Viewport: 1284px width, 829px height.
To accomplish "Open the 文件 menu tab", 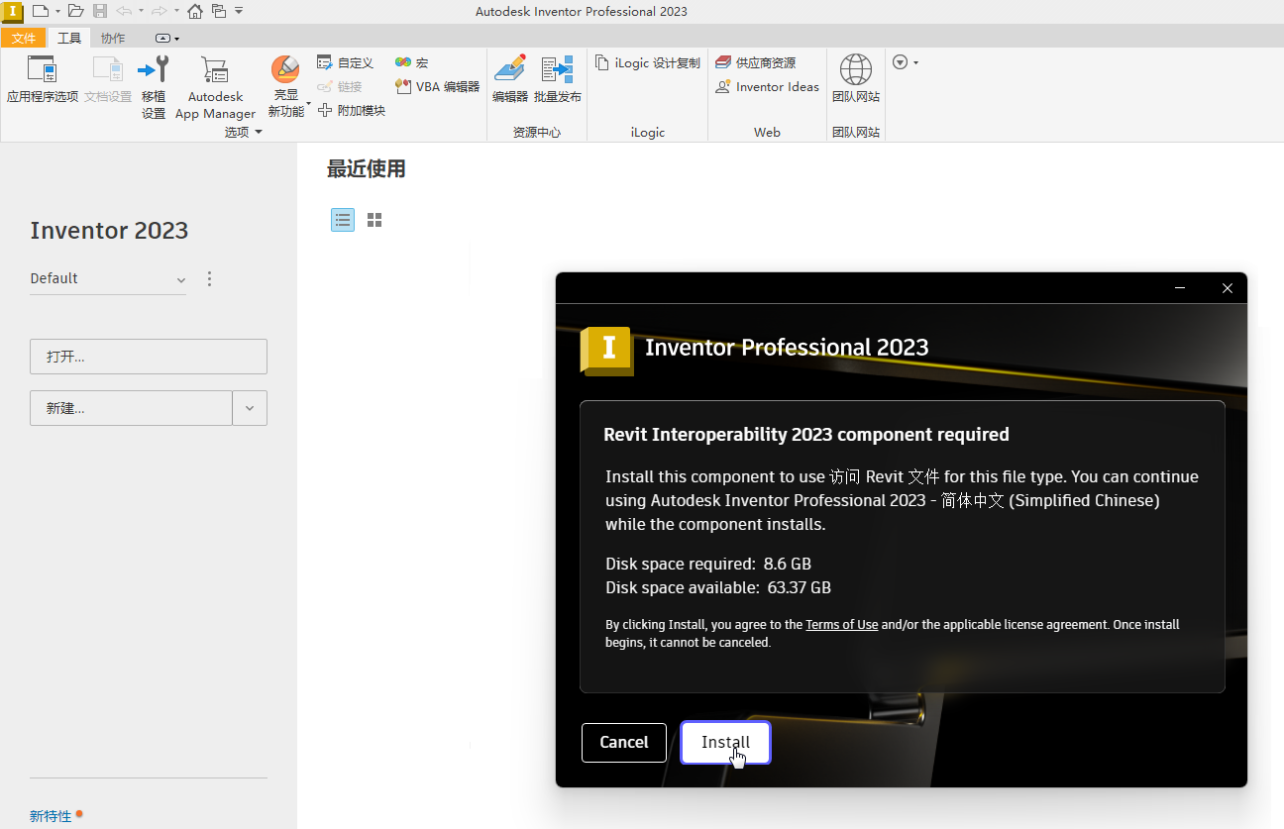I will pos(24,38).
